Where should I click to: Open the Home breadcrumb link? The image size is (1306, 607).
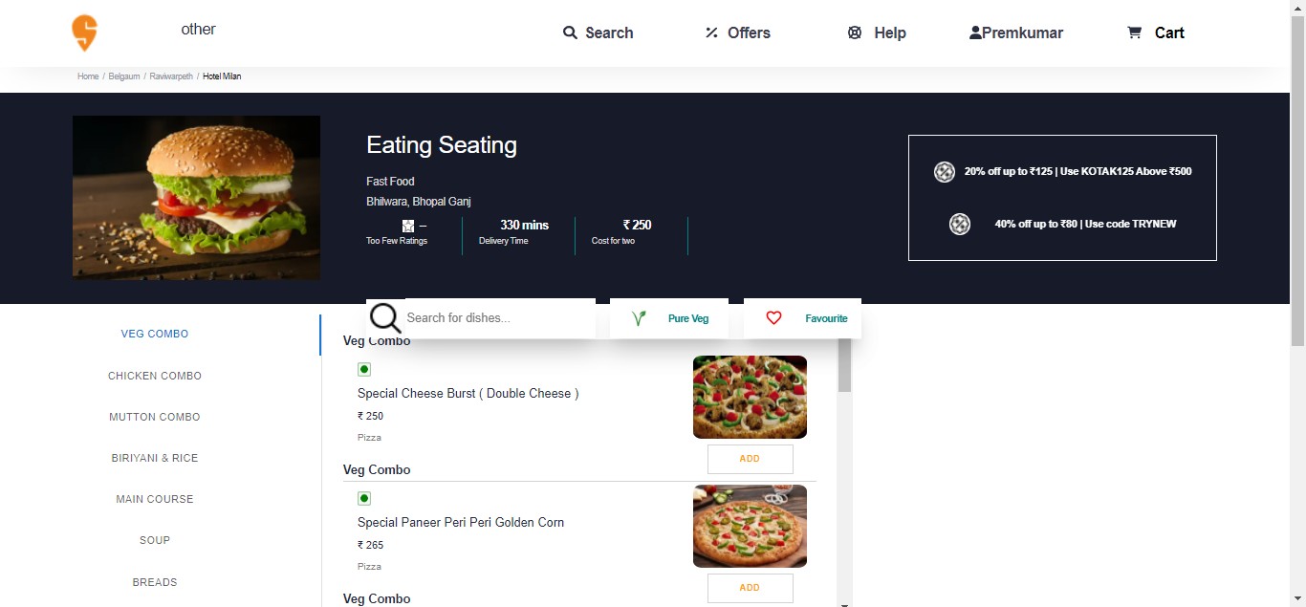point(87,76)
